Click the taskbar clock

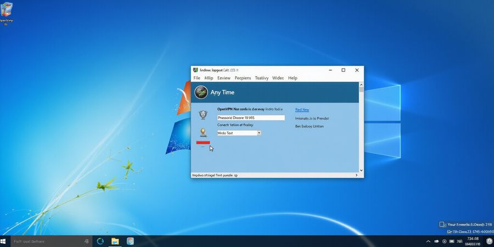(473, 242)
